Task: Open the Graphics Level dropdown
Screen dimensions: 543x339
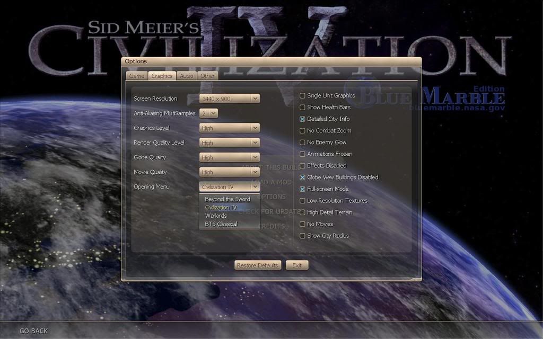Action: click(x=229, y=128)
